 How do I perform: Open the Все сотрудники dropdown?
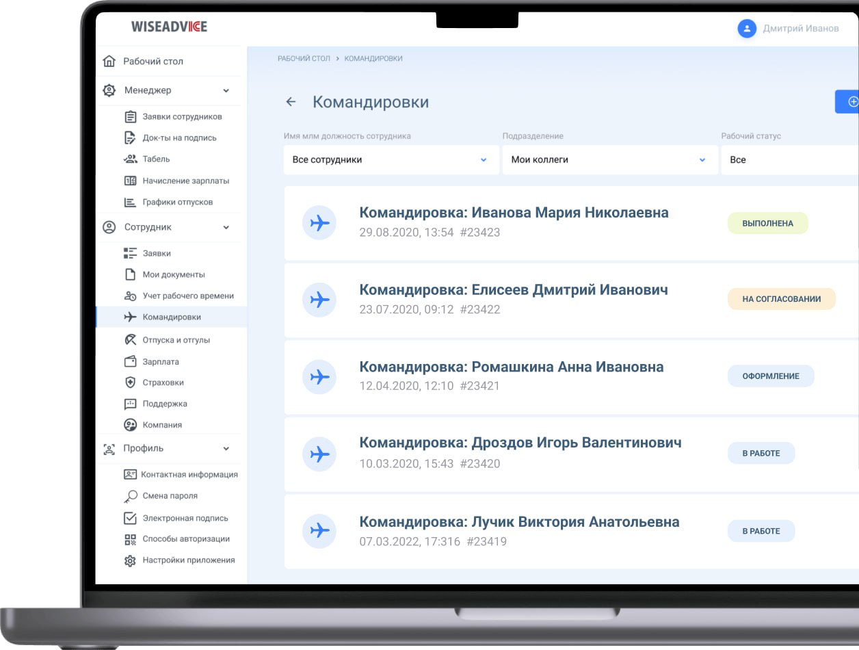pyautogui.click(x=391, y=159)
